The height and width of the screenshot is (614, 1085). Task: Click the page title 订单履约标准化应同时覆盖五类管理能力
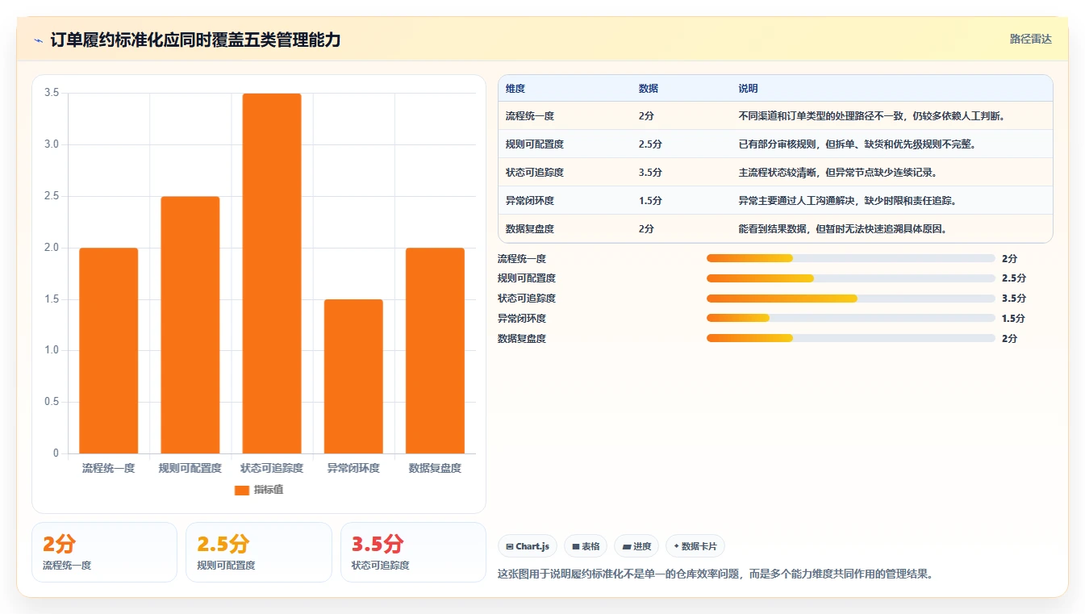tap(195, 40)
